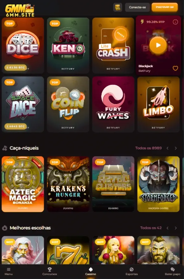The image size is (184, 279).
Task: Open the Kraken's Hunger game thumbnail
Action: 68,184
